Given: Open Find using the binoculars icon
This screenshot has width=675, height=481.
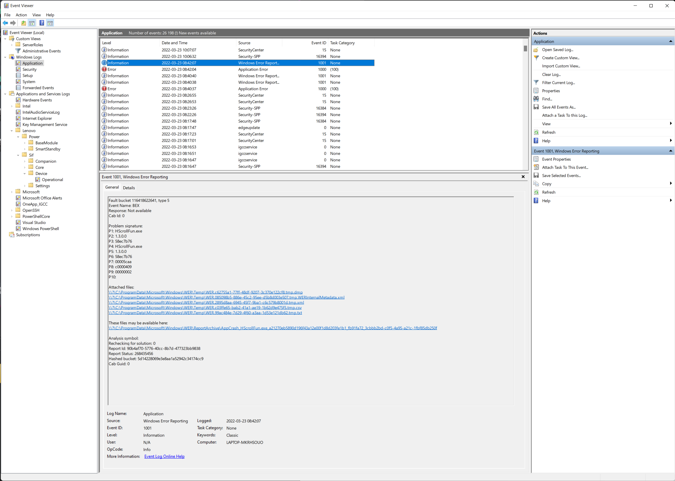Looking at the screenshot, I should click(x=536, y=99).
